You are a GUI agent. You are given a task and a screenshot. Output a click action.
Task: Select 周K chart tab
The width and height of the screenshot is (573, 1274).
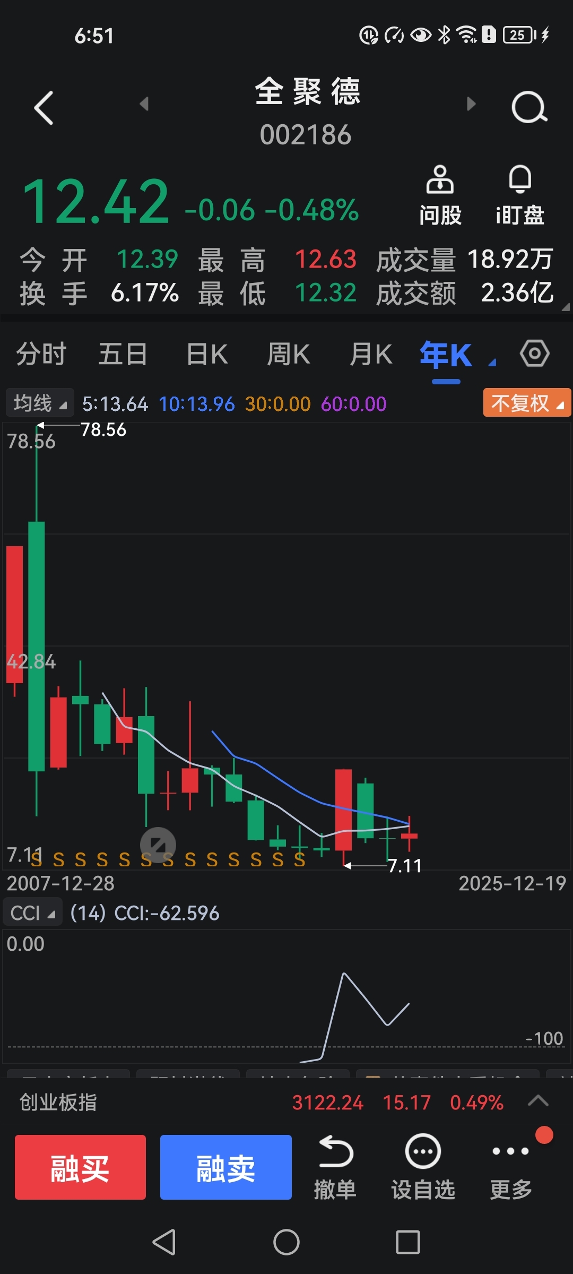point(289,354)
